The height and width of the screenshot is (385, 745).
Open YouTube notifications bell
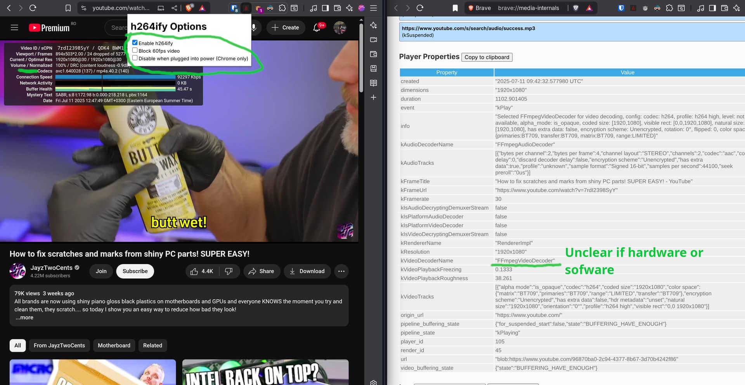[x=317, y=28]
